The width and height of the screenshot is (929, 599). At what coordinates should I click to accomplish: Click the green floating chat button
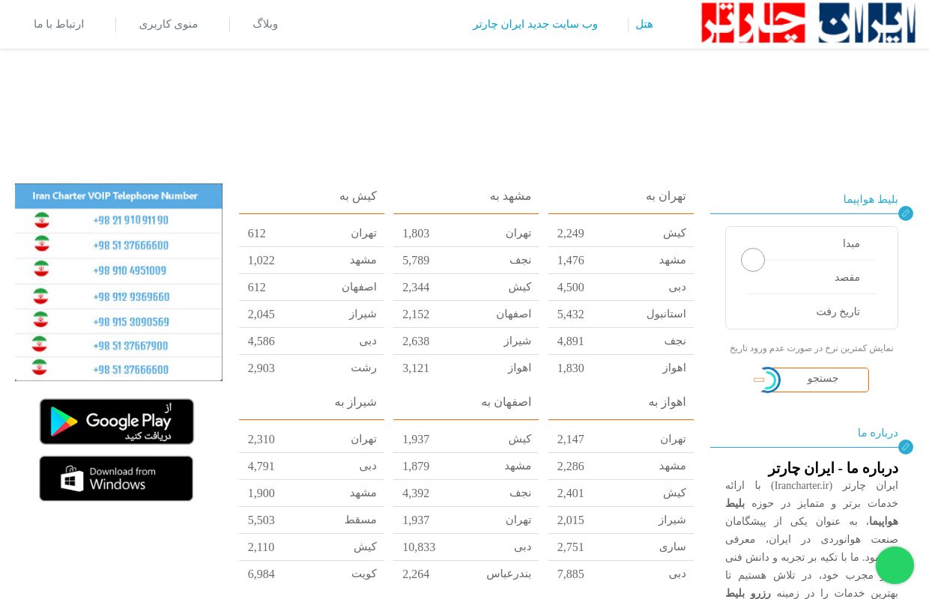click(895, 565)
